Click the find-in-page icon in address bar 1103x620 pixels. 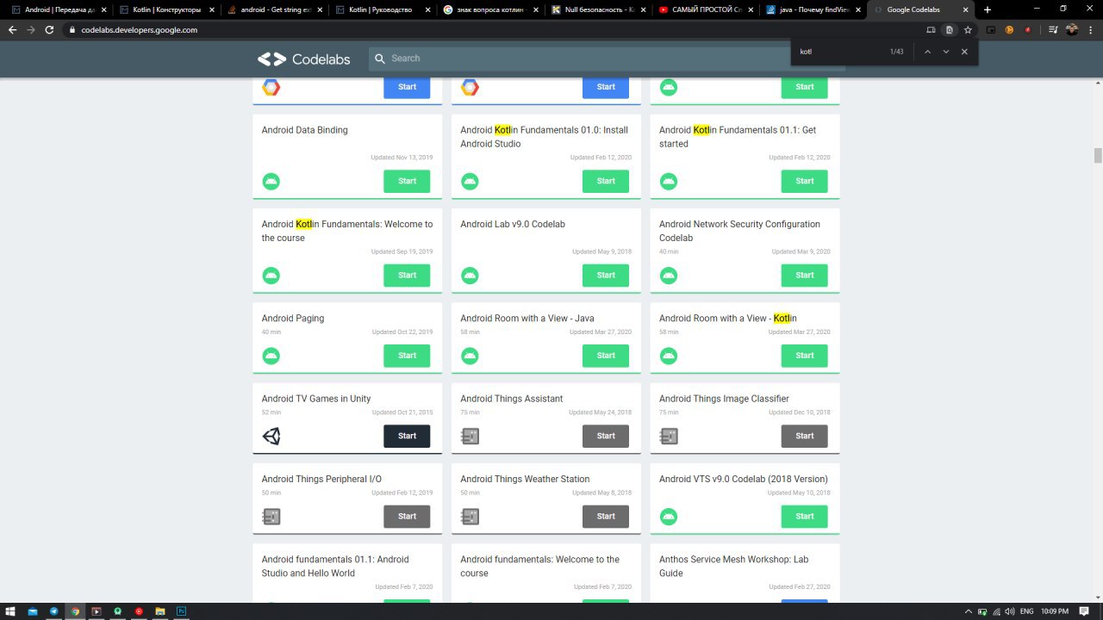click(x=949, y=29)
